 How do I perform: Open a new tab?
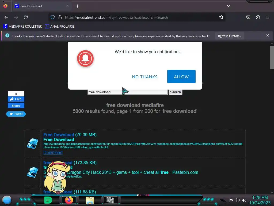point(77,6)
